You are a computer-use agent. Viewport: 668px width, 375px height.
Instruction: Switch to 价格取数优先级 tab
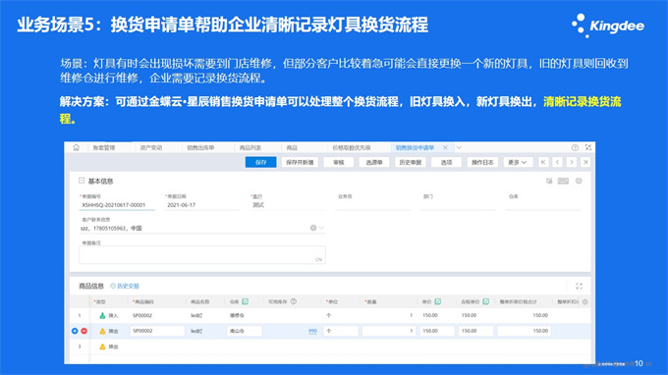point(352,147)
